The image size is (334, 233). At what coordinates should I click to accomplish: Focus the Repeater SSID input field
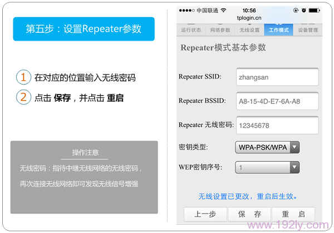(x=277, y=78)
